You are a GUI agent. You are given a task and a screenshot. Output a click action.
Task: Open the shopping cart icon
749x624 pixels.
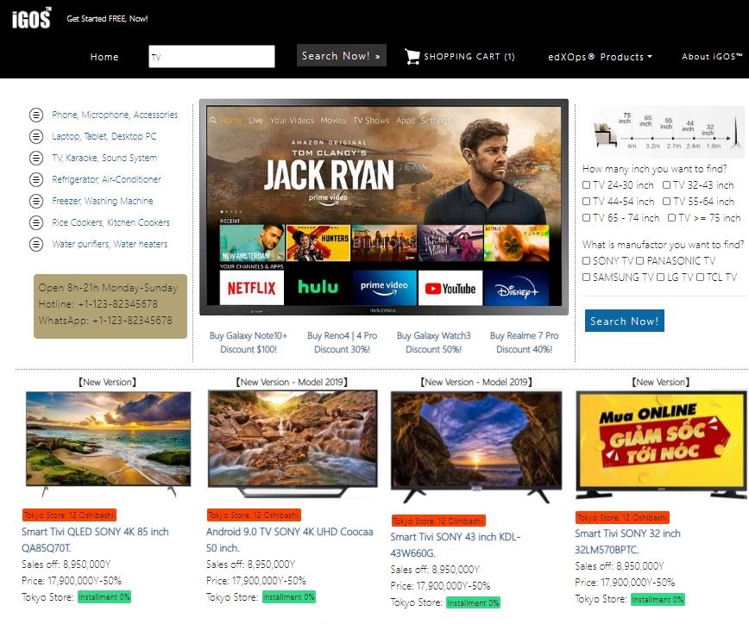[412, 56]
